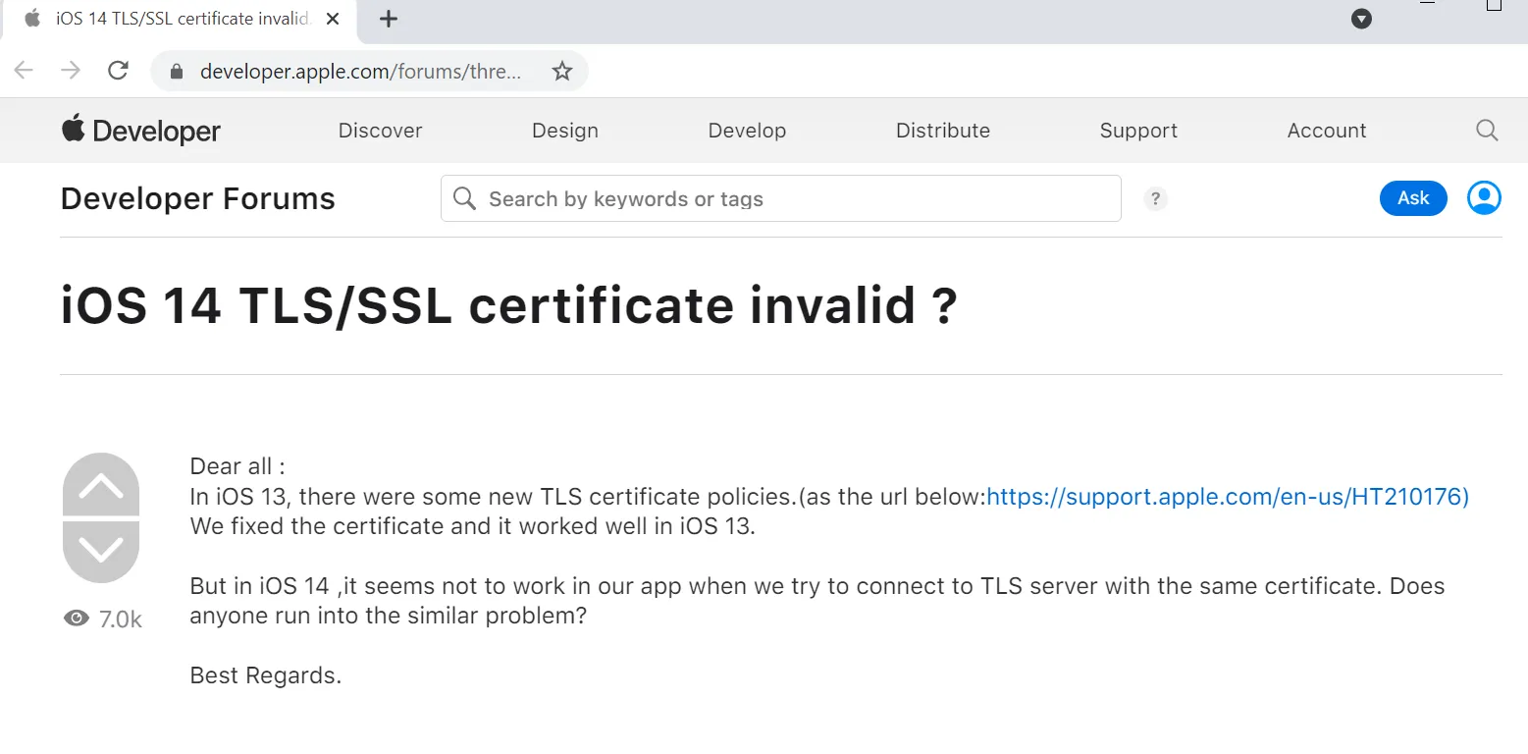Image resolution: width=1528 pixels, height=754 pixels.
Task: Open forum search help question mark
Action: pyautogui.click(x=1156, y=199)
